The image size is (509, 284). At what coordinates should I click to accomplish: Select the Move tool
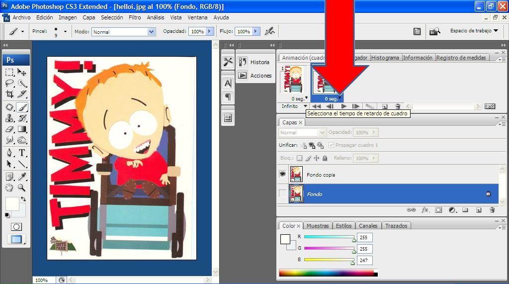pyautogui.click(x=22, y=72)
